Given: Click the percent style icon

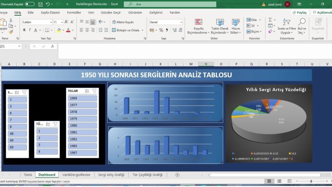Looking at the screenshot, I should point(161,30).
